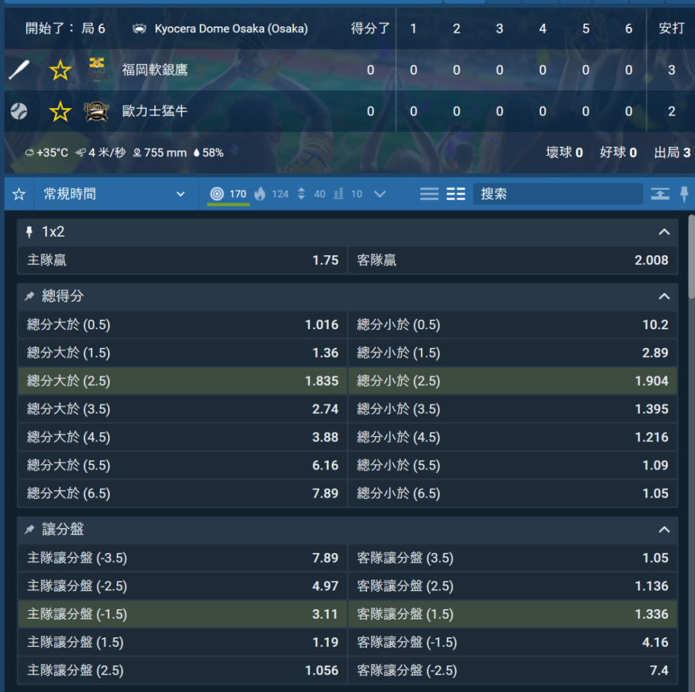Collapse the 總得分 section

click(664, 296)
